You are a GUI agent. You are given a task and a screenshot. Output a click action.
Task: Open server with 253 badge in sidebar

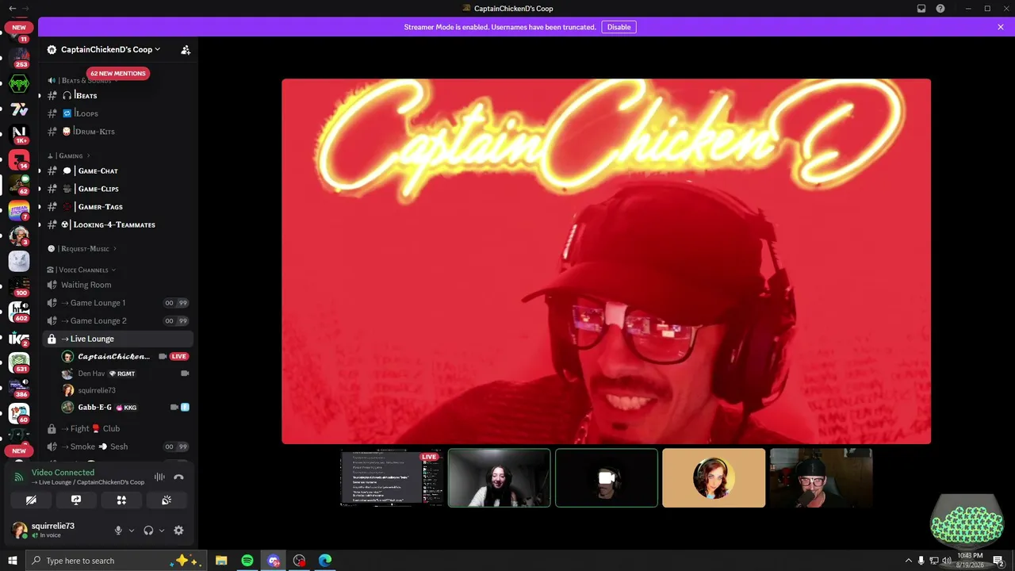coord(19,58)
